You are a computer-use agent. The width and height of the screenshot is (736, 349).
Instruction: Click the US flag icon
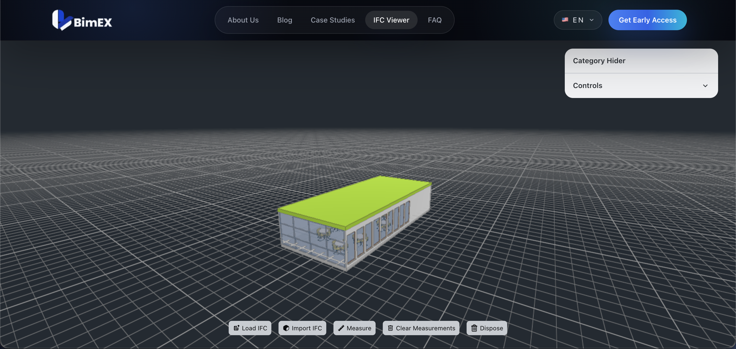(565, 20)
